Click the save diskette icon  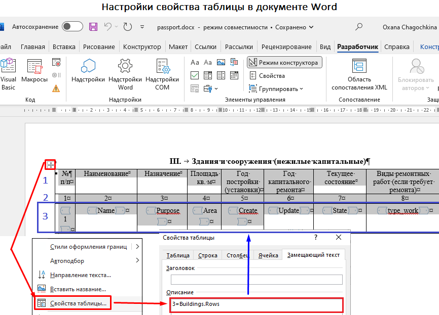pos(93,27)
